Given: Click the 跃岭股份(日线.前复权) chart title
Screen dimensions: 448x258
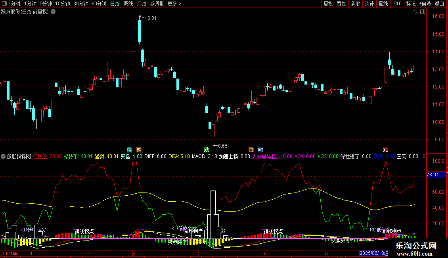Looking at the screenshot, I should click(x=25, y=12).
